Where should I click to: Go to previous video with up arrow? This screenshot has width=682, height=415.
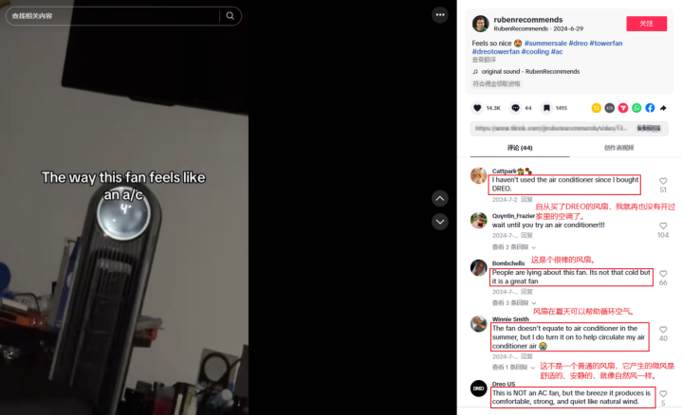click(x=440, y=199)
